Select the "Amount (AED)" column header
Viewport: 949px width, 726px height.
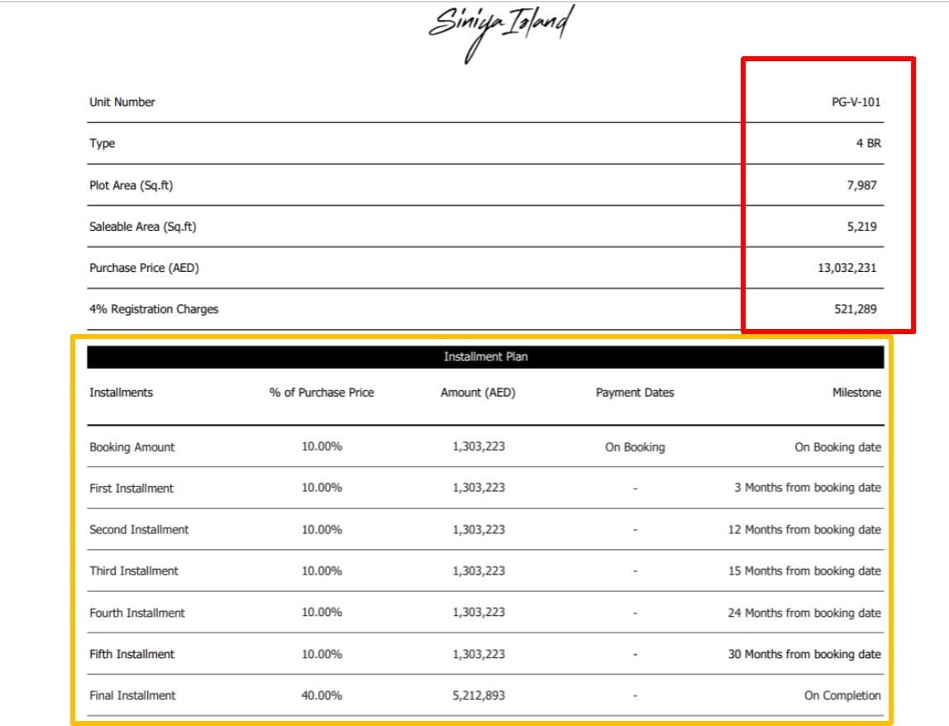click(478, 393)
